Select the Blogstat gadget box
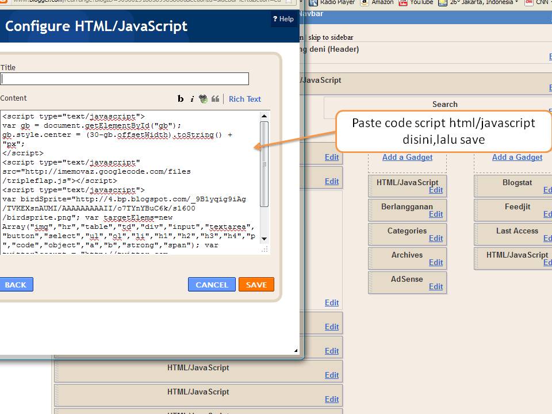552x414 pixels. pyautogui.click(x=513, y=186)
